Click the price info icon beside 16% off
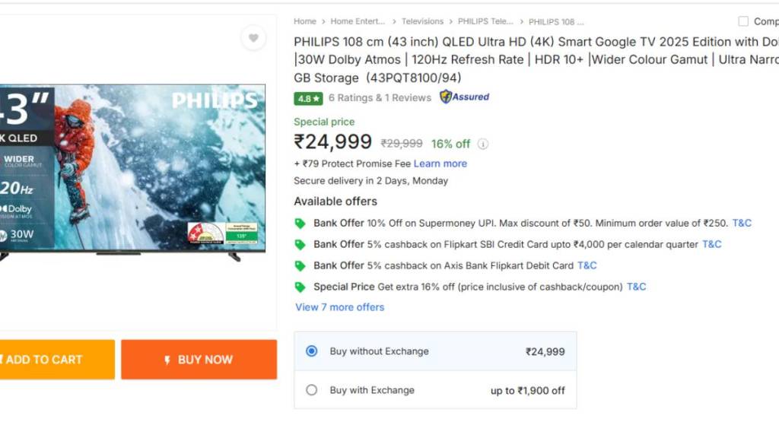This screenshot has width=779, height=438. (483, 144)
